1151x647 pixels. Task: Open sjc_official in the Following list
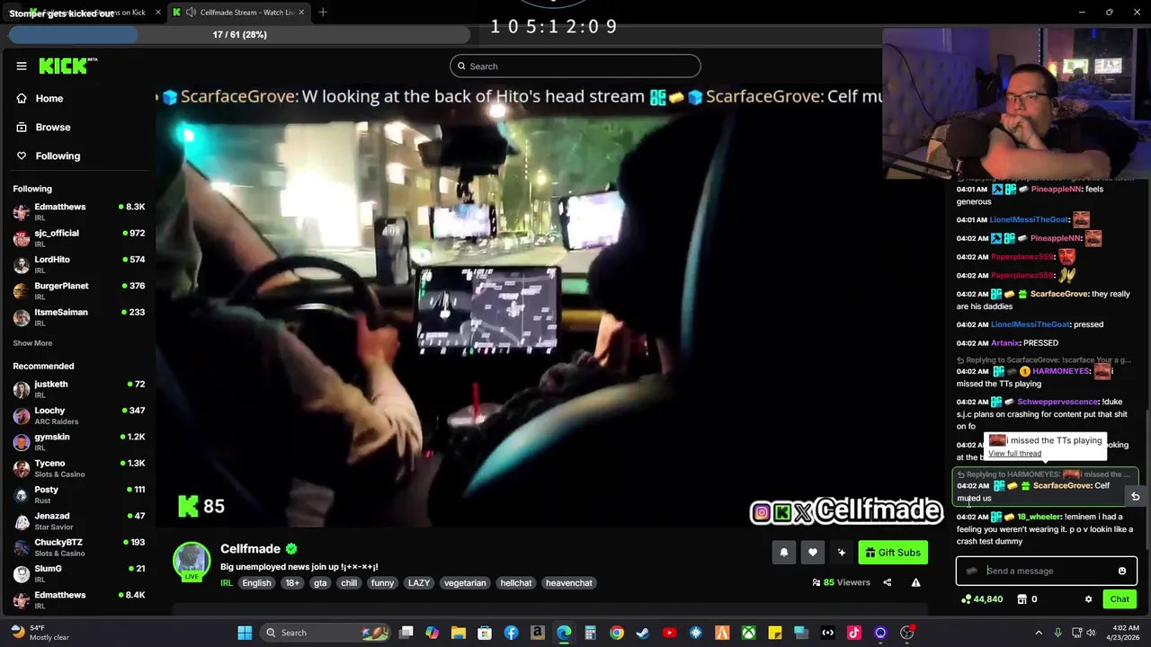tap(78, 238)
